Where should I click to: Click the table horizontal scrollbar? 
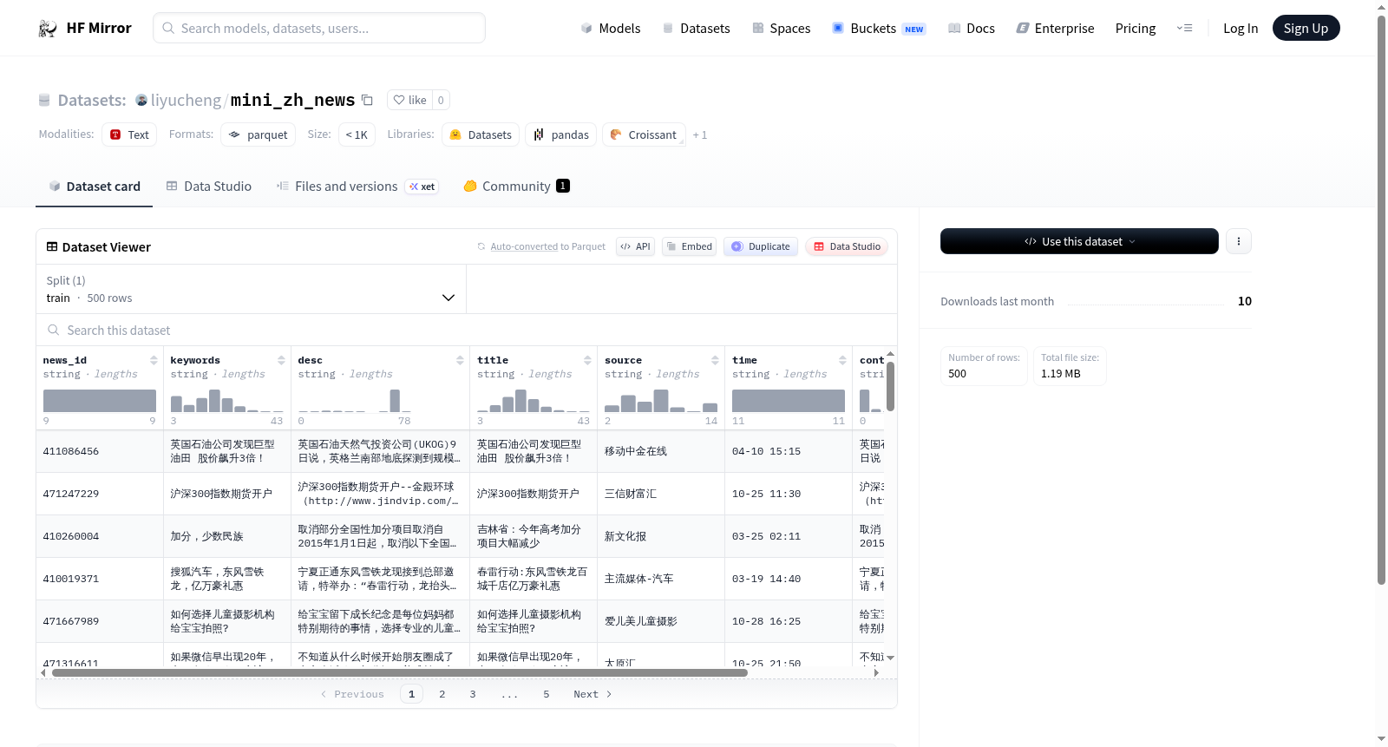[399, 672]
